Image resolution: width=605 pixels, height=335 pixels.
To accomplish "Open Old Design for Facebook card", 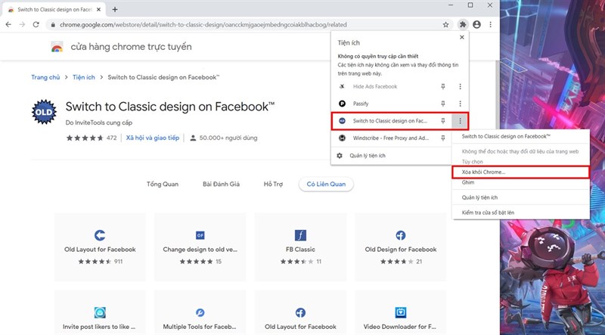I will tap(401, 247).
